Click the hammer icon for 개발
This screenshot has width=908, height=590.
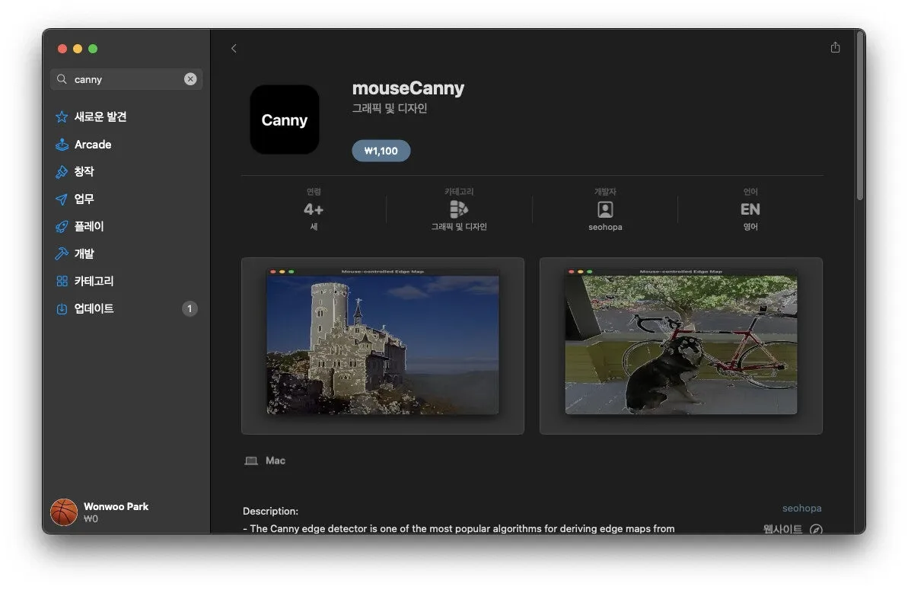pos(62,254)
